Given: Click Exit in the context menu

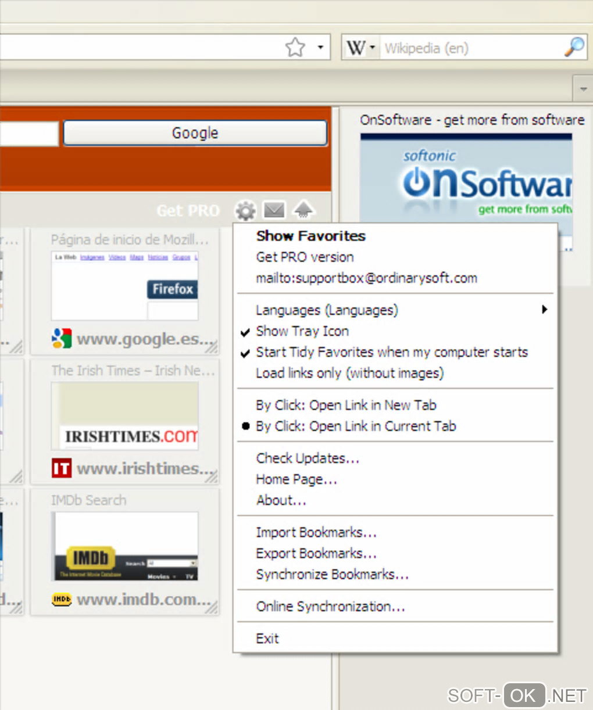Looking at the screenshot, I should point(395,638).
